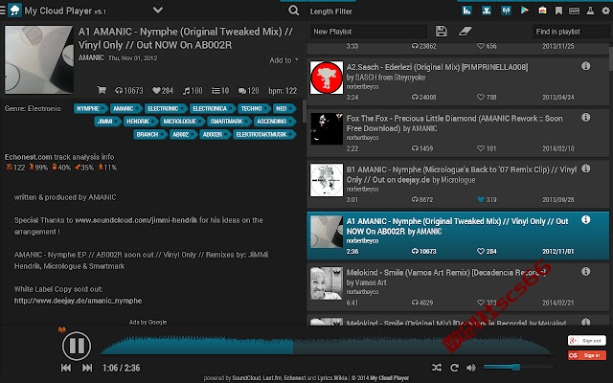Open the Chrome Web Store icon
This screenshot has height=383, width=613.
click(x=543, y=11)
